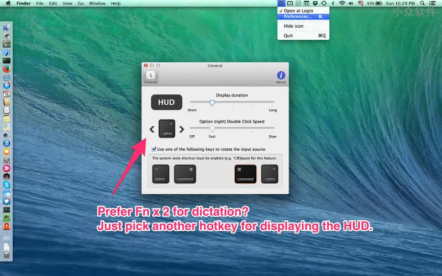The width and height of the screenshot is (442, 276).
Task: Open the Go menu
Action: tap(81, 3)
